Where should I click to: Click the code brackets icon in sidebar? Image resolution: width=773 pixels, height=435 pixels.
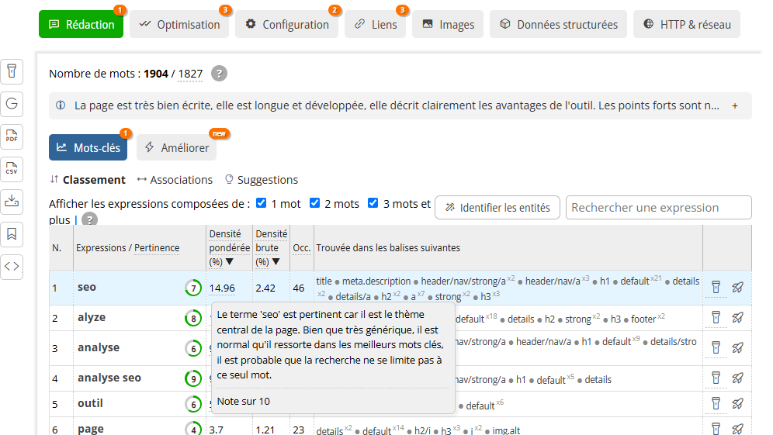point(12,267)
